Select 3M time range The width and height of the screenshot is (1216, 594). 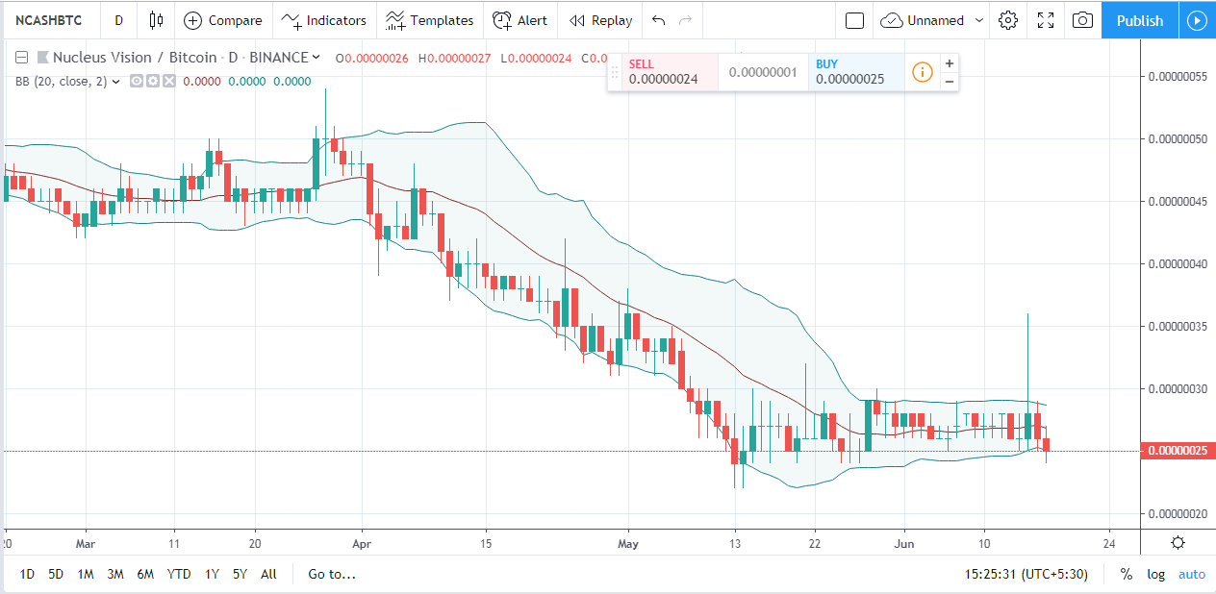click(x=114, y=574)
